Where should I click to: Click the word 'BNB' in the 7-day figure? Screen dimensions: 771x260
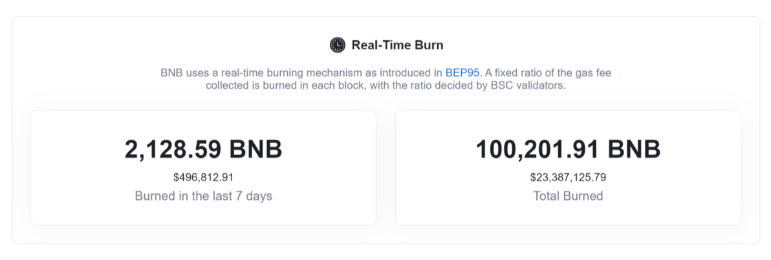pyautogui.click(x=255, y=149)
